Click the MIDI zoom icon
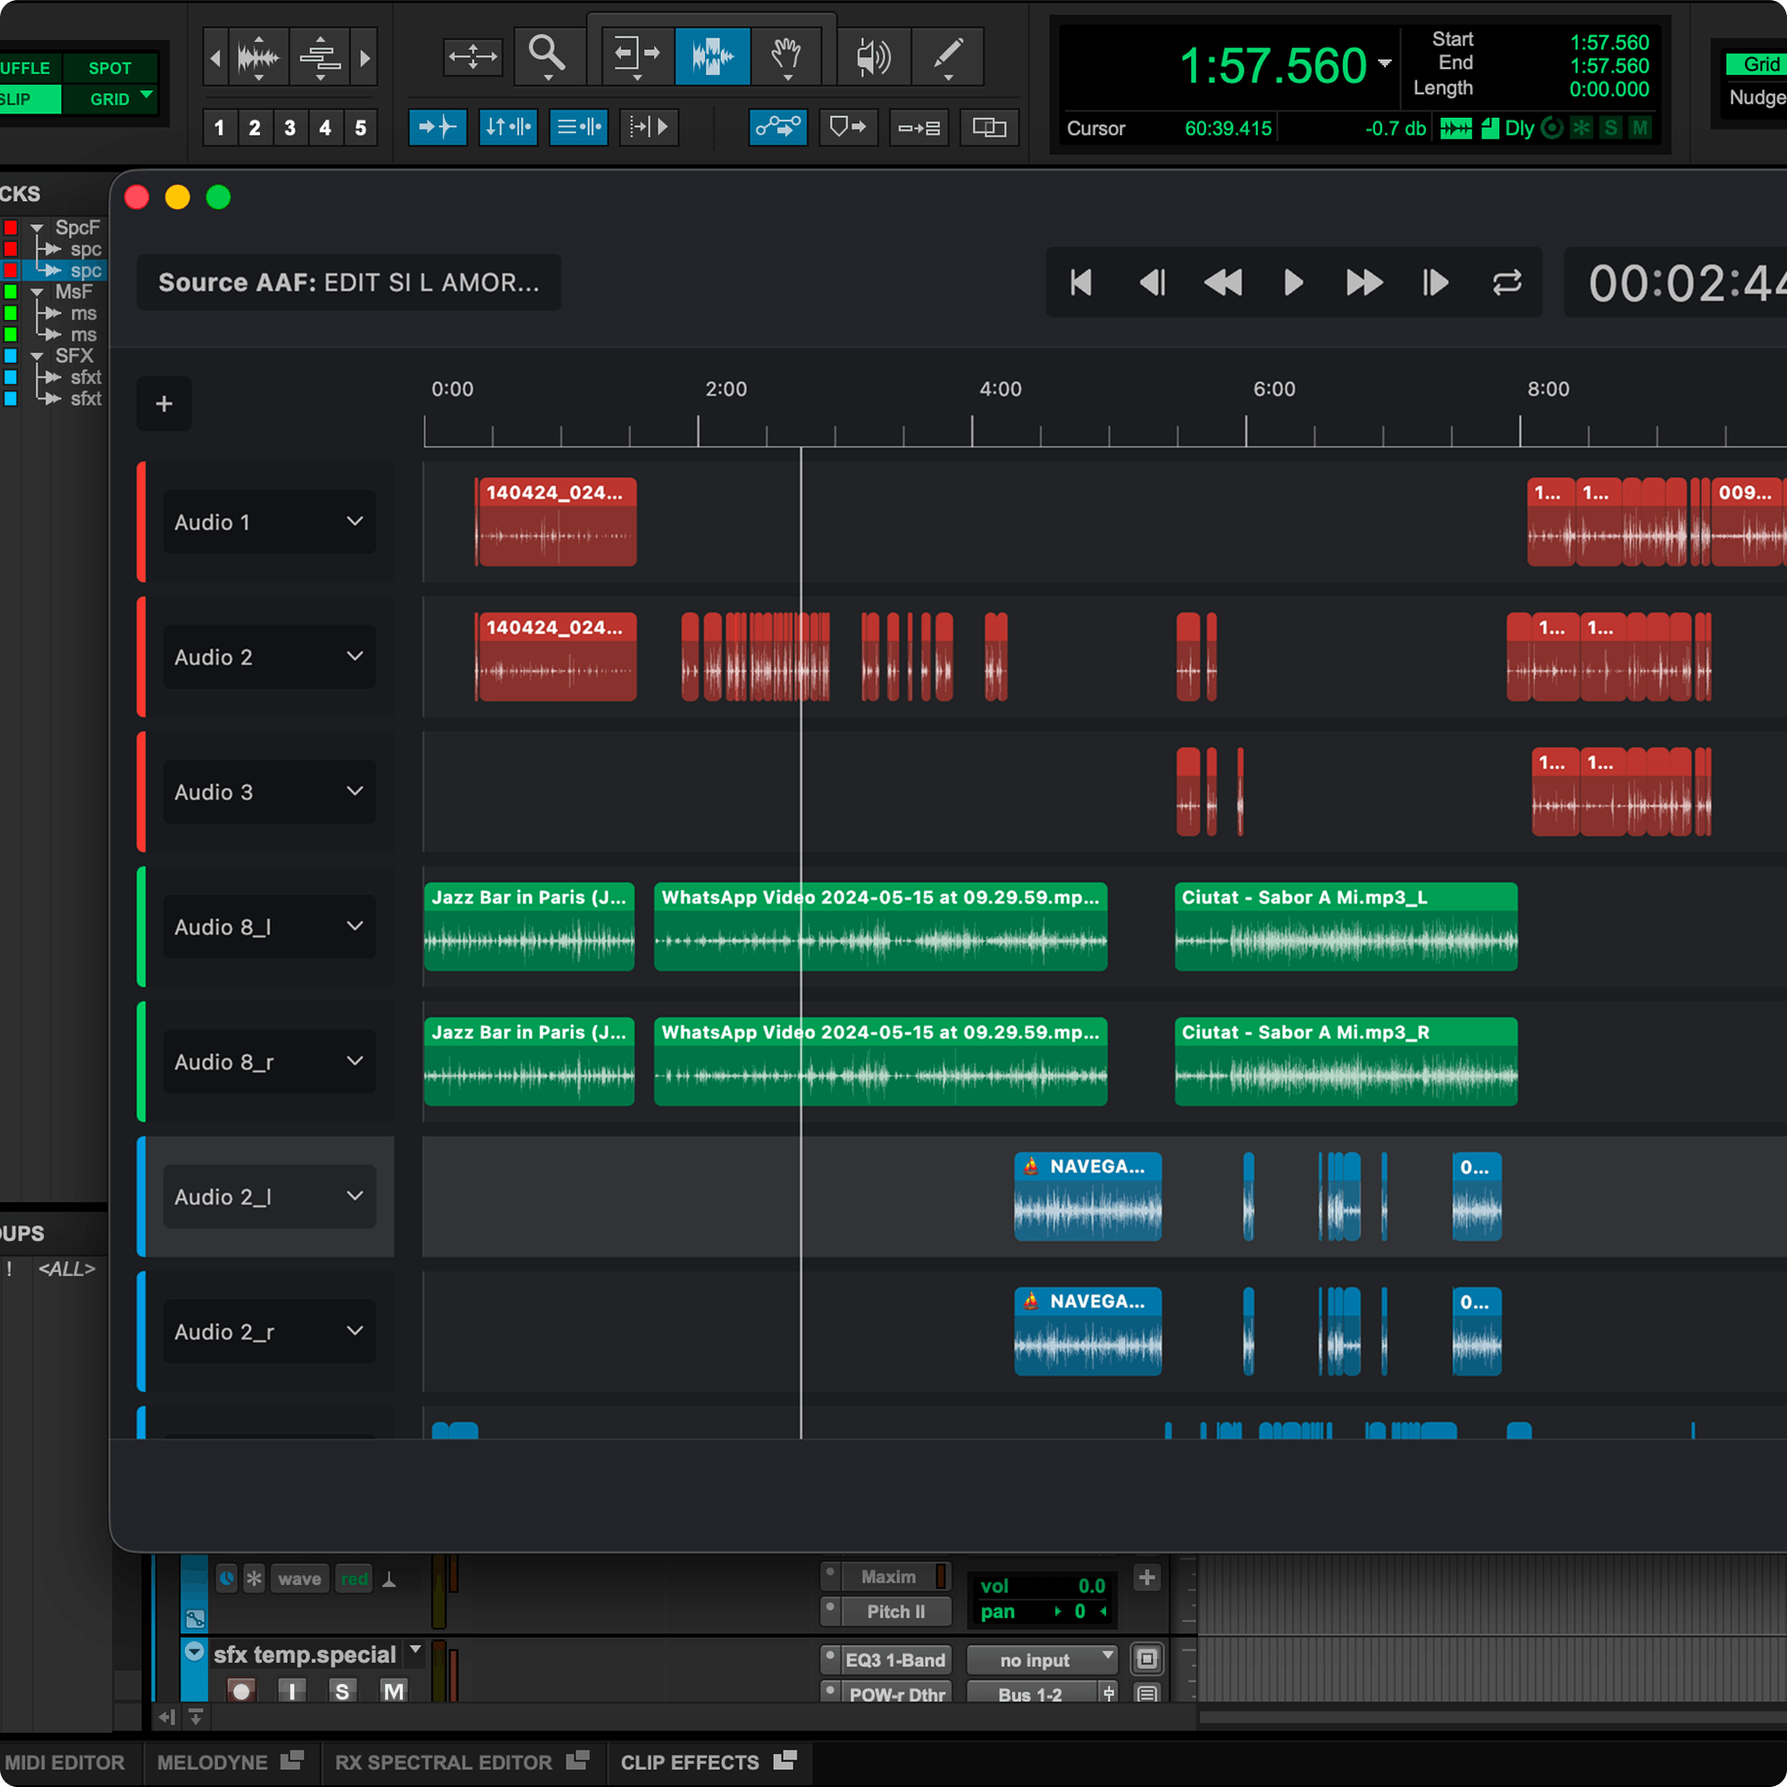Screen dimensions: 1787x1787 pyautogui.click(x=320, y=58)
